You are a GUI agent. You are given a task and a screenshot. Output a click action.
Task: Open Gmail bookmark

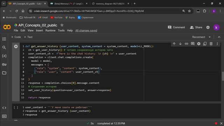[43, 17]
